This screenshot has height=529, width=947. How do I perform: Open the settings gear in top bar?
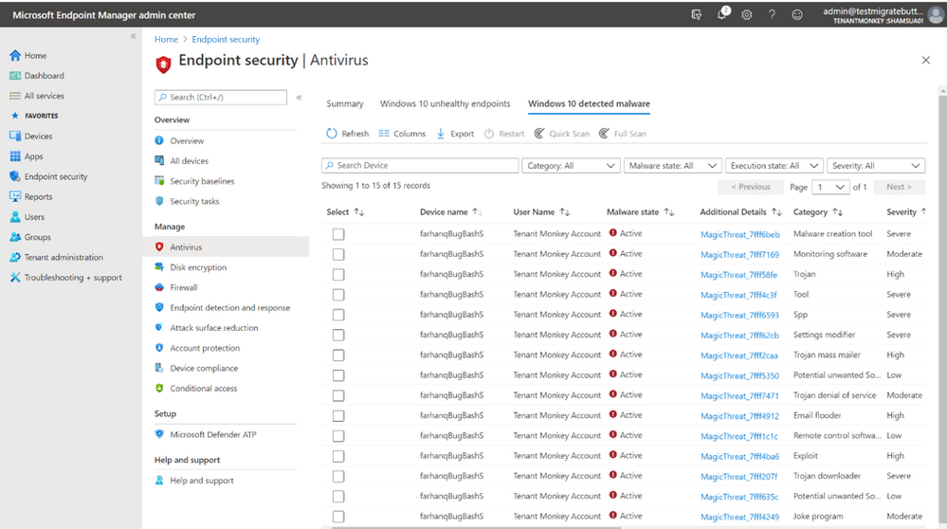[747, 15]
